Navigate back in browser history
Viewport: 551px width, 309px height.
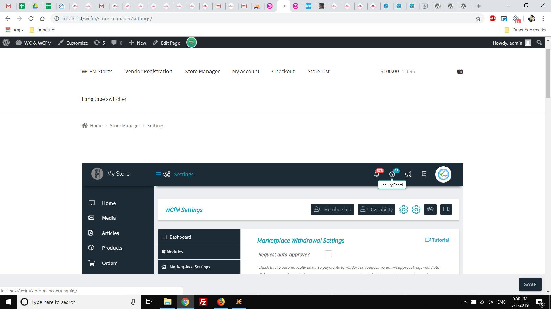(8, 19)
